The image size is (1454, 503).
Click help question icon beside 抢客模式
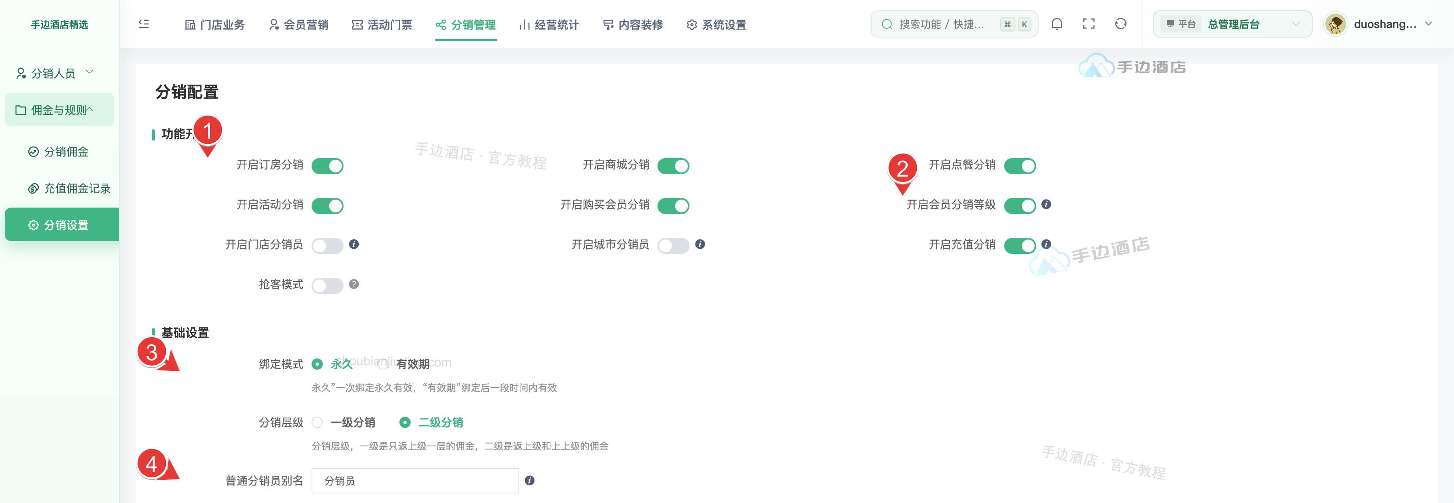[x=354, y=284]
